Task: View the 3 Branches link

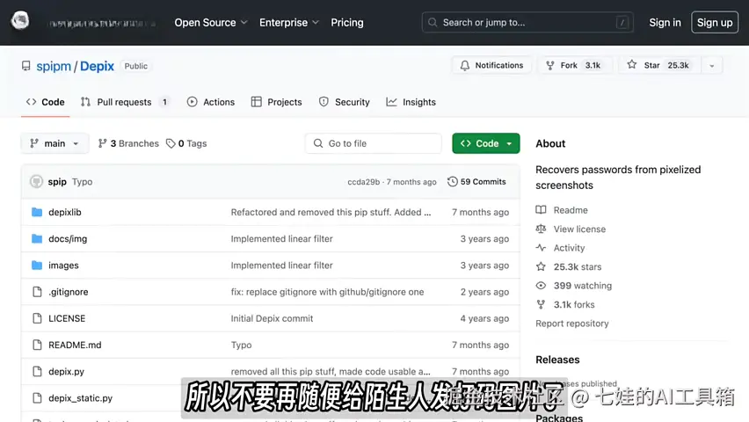Action: click(x=128, y=143)
